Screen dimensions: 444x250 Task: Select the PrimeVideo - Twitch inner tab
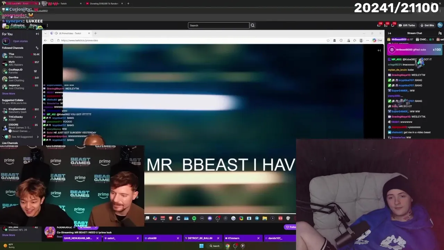pyautogui.click(x=70, y=33)
